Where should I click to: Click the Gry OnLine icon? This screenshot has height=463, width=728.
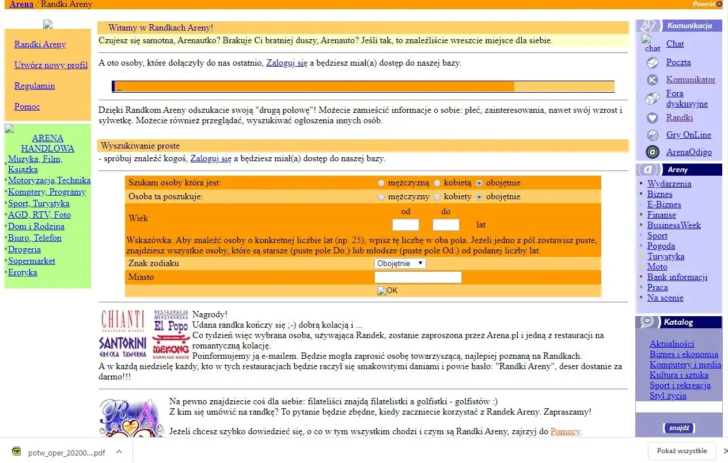[653, 135]
